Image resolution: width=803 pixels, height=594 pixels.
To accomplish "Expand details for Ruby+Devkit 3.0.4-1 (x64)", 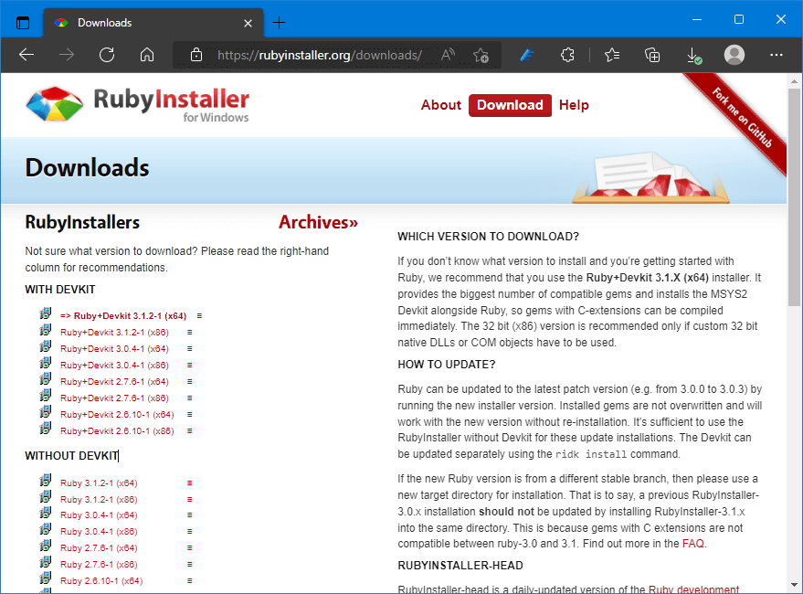I will click(x=189, y=349).
